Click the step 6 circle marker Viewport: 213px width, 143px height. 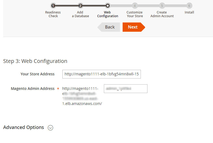(x=189, y=6)
